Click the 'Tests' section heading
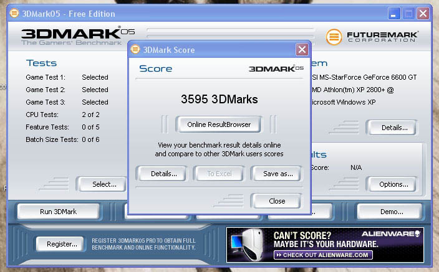Viewport: 439px width, 272px height. pyautogui.click(x=41, y=63)
